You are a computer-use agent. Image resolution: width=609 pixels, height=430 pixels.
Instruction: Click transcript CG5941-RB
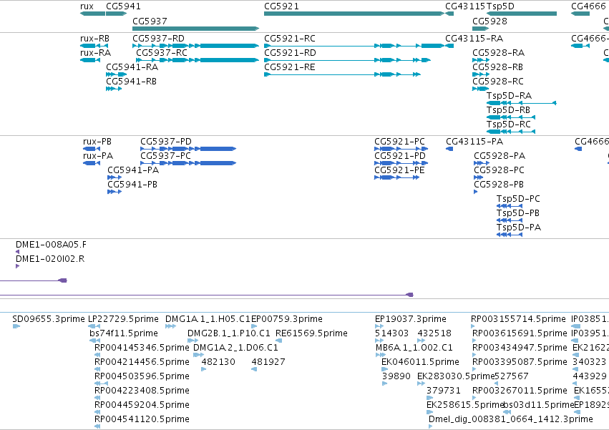coord(114,89)
